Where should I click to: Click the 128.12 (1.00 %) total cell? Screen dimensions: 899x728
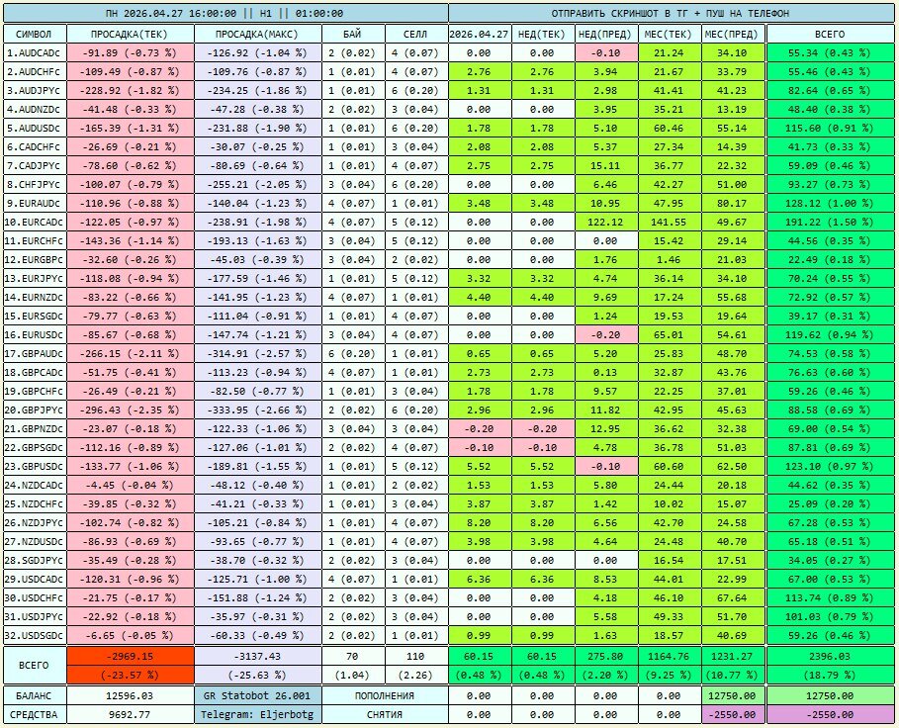pos(830,203)
